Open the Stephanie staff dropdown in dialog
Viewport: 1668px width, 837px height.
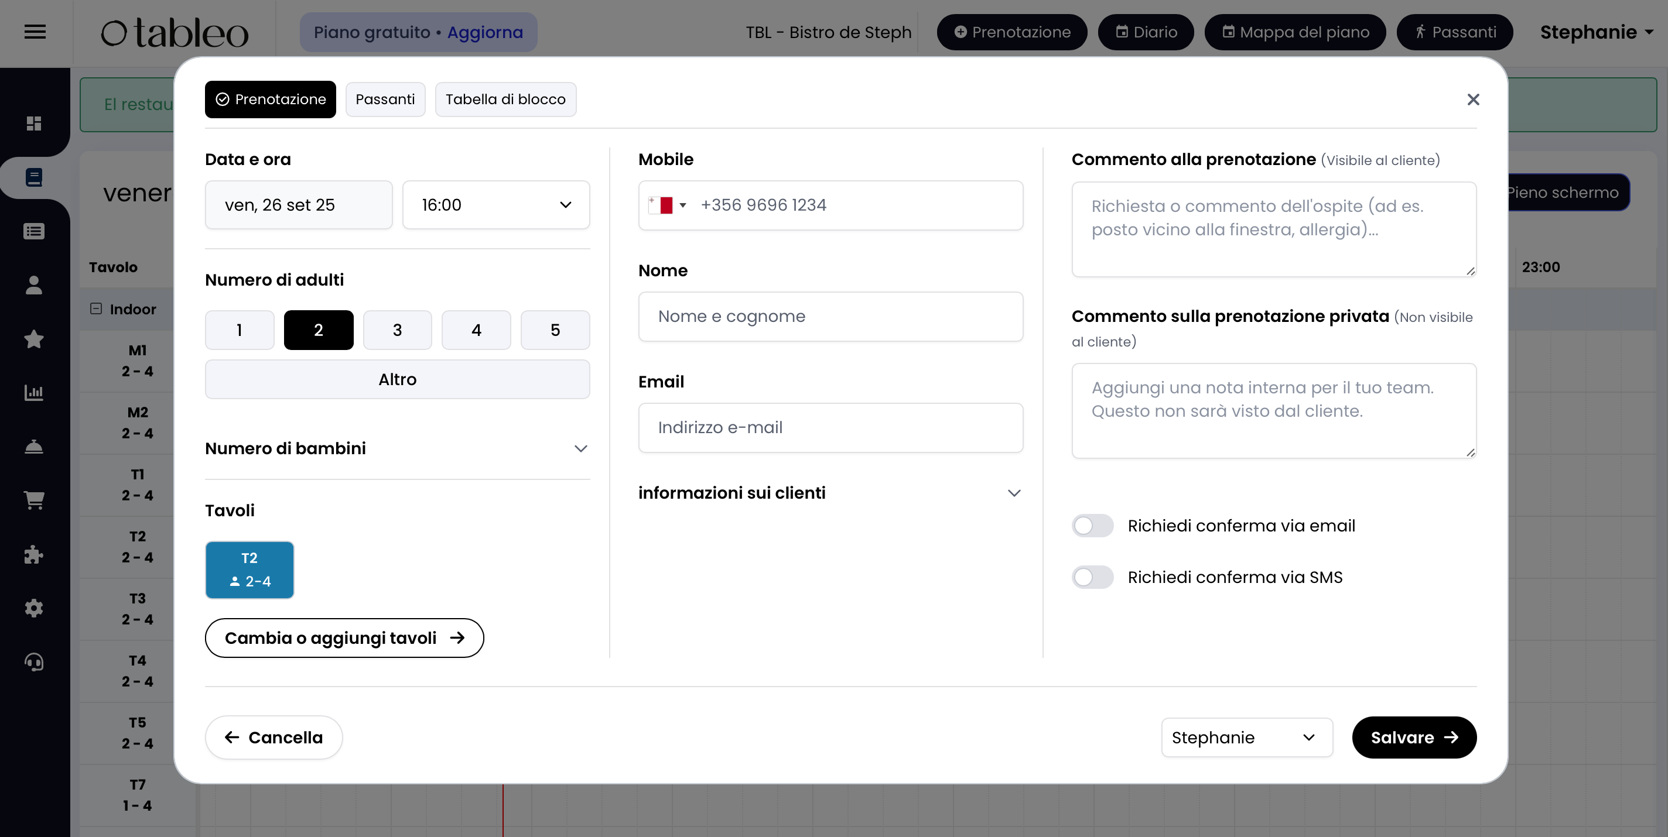coord(1247,737)
